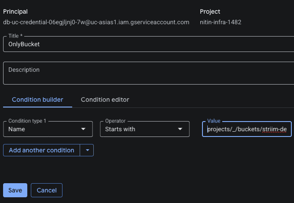The width and height of the screenshot is (294, 203).
Task: Switch to the Condition editor tab
Action: (105, 100)
